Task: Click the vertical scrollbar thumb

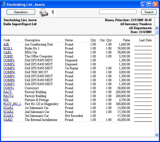Action: point(157,32)
